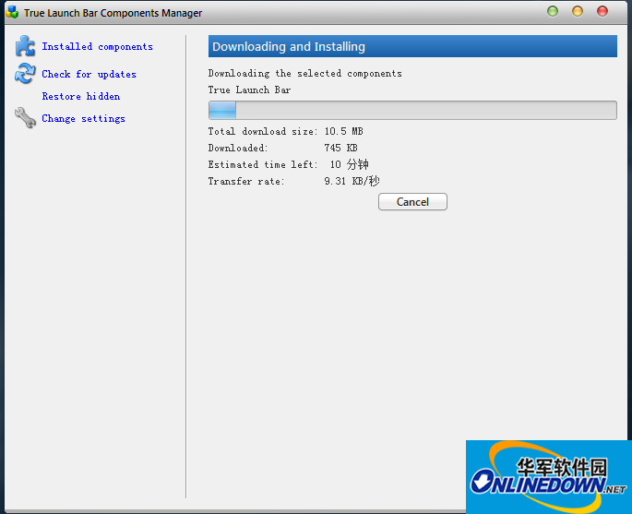Click the 'Downloading the selected components' text
Viewport: 632px width, 514px height.
coord(304,74)
